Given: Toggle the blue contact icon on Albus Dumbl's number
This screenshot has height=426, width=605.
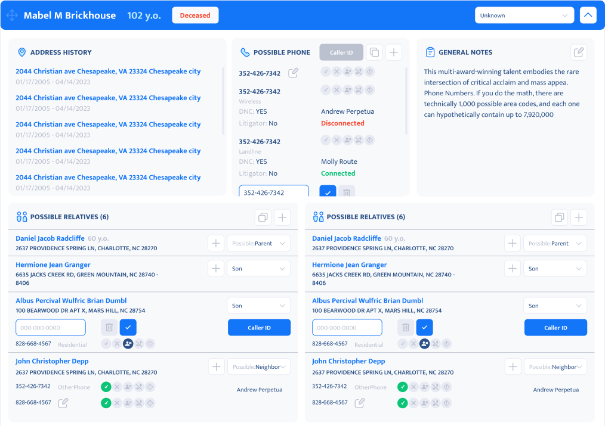Looking at the screenshot, I should 128,344.
